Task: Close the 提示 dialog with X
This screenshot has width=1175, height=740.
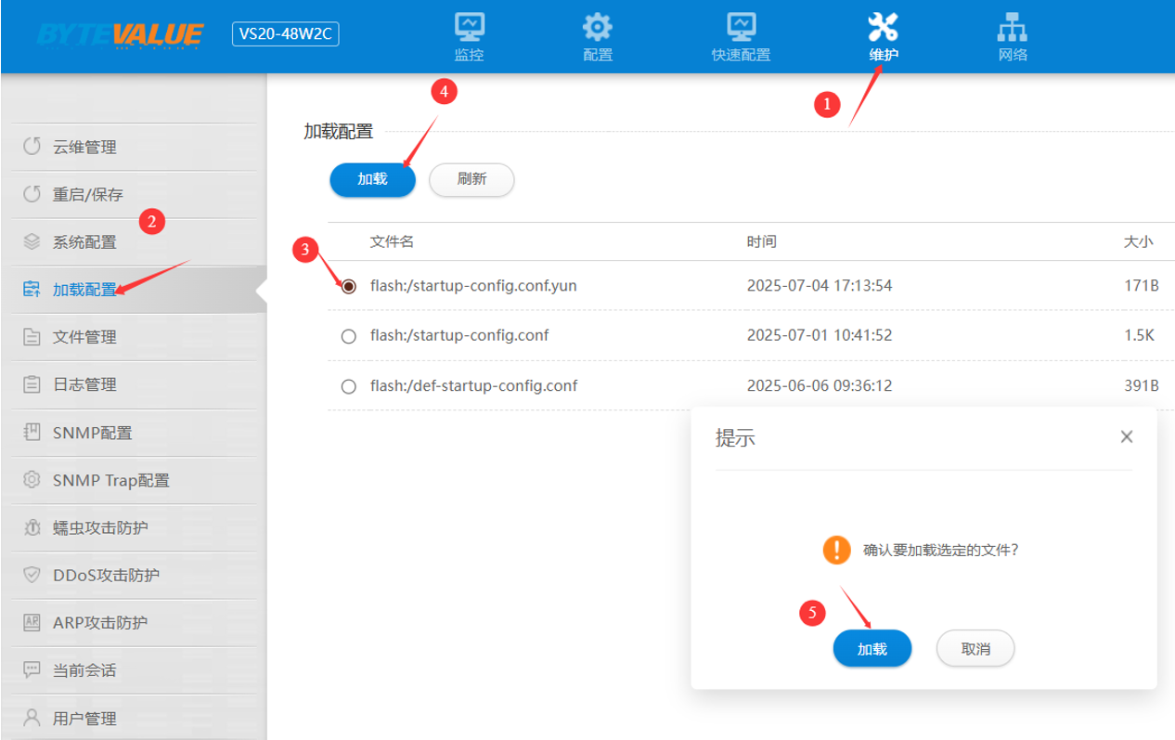Action: click(x=1127, y=436)
